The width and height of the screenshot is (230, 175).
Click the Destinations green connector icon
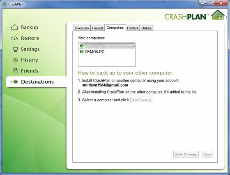(x=14, y=82)
